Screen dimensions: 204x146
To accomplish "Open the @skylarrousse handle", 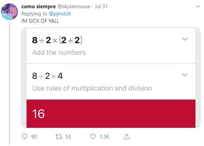I will (74, 7).
